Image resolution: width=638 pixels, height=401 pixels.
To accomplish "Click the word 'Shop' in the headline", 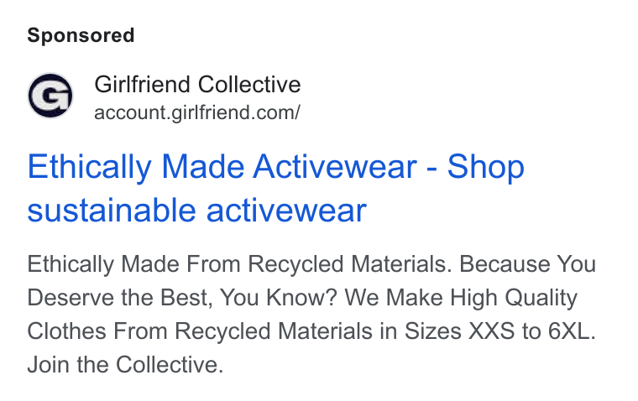I will tap(485, 167).
